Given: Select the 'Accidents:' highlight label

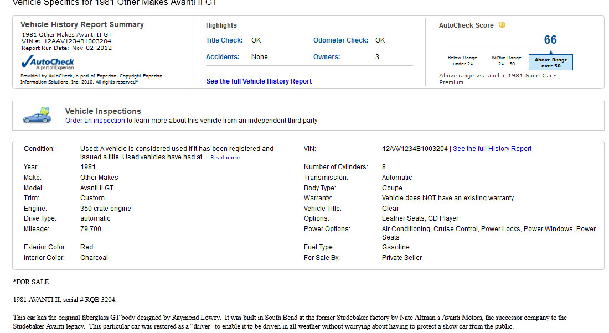Looking at the screenshot, I should pyautogui.click(x=223, y=57).
